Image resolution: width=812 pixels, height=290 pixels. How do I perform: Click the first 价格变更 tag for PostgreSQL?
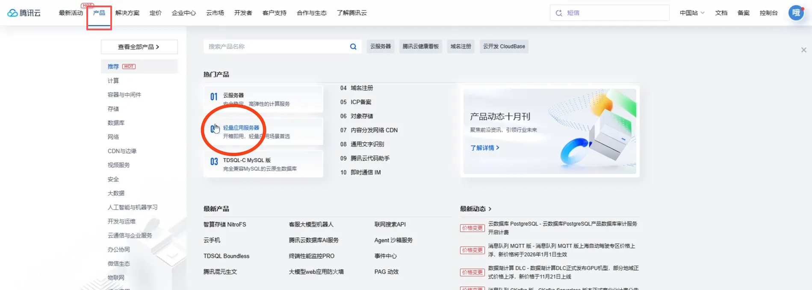coord(472,228)
